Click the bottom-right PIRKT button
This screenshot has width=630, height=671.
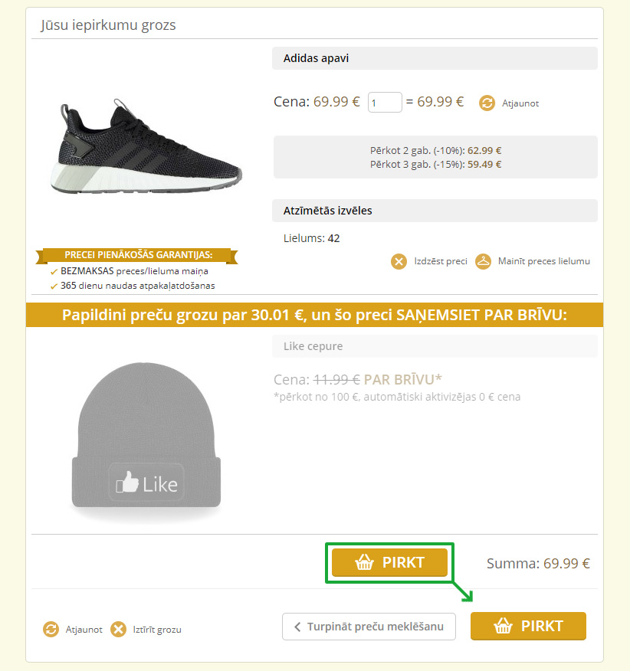point(528,626)
